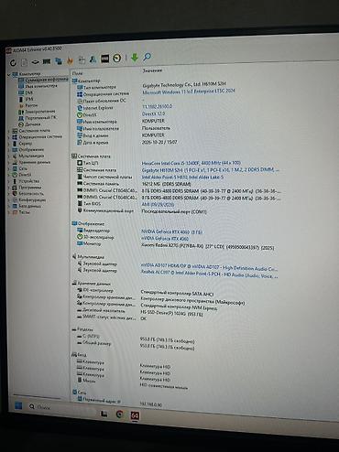Click the Последовательный порт (COM1) value

pos(174,211)
